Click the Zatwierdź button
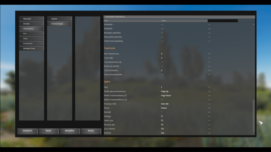 tap(27, 131)
